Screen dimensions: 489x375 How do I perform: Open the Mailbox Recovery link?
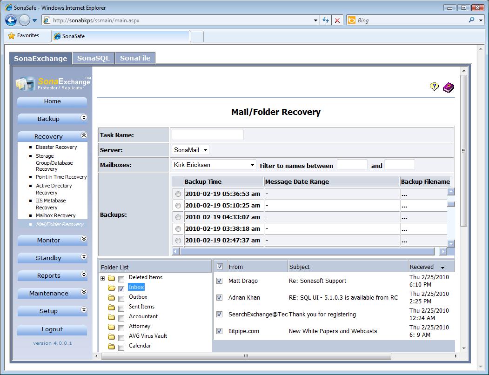56,215
